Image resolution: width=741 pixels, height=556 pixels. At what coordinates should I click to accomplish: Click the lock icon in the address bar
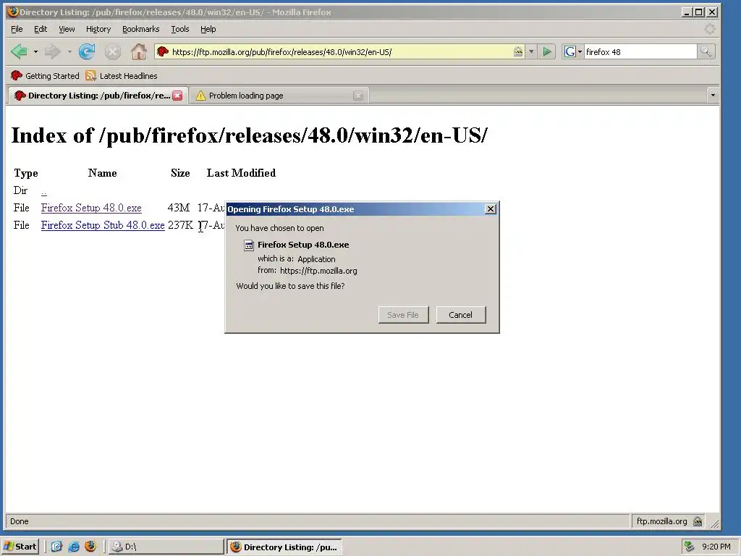(x=518, y=51)
